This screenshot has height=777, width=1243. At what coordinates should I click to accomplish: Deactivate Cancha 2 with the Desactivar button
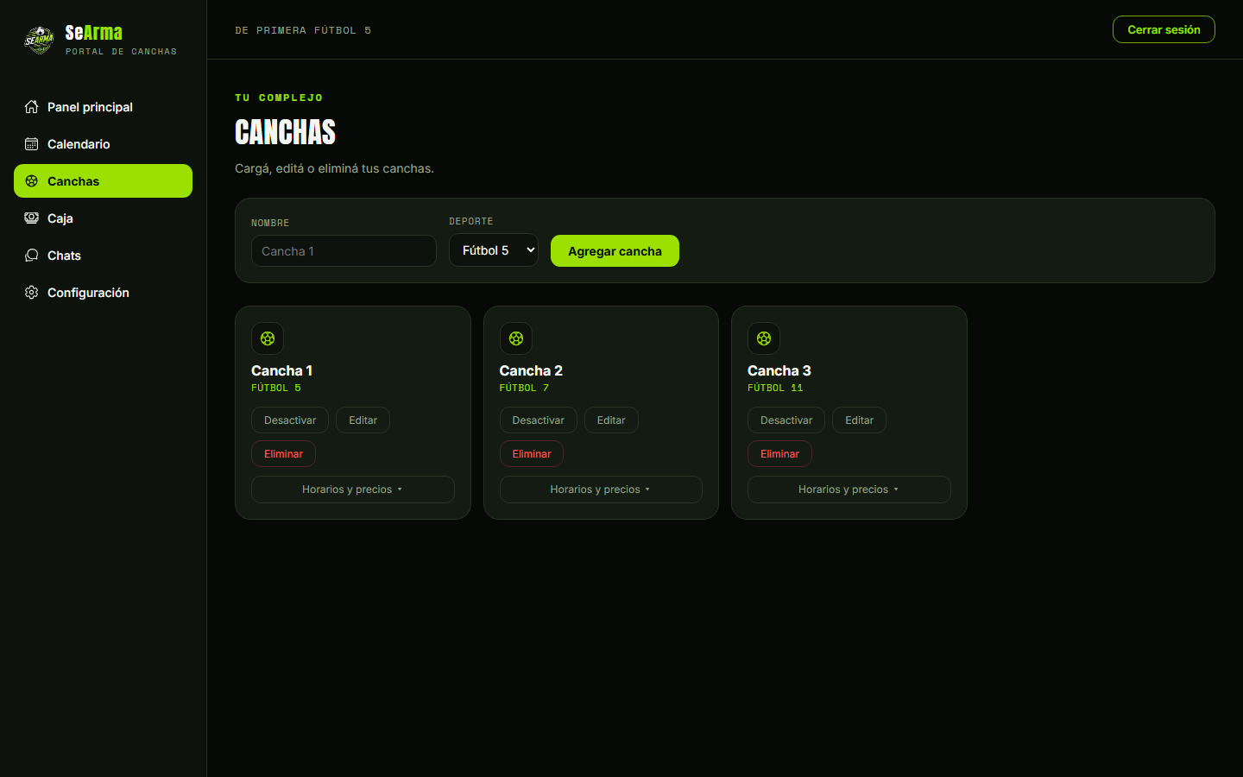tap(539, 420)
